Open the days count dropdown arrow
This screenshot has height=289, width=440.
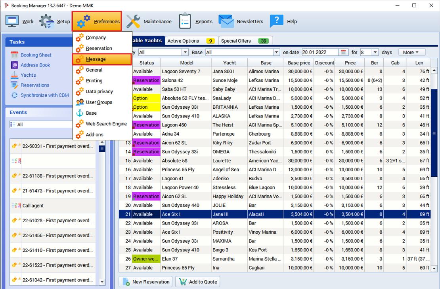pos(375,52)
